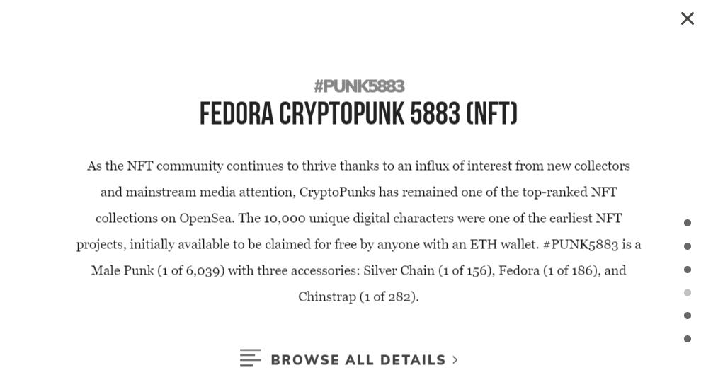Open the Browse All Details link
718x375 pixels.
pyautogui.click(x=358, y=360)
